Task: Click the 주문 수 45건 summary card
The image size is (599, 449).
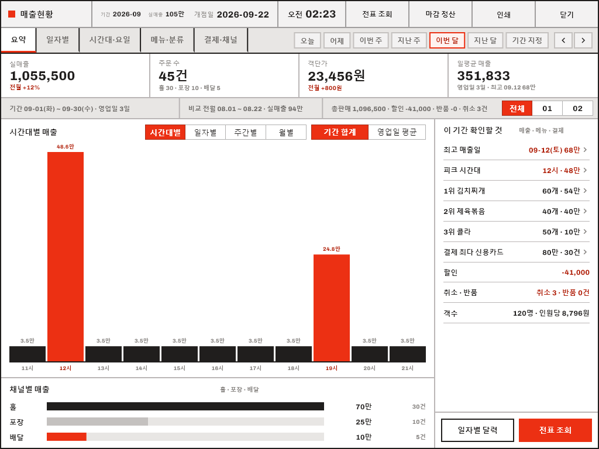Action: click(x=224, y=75)
